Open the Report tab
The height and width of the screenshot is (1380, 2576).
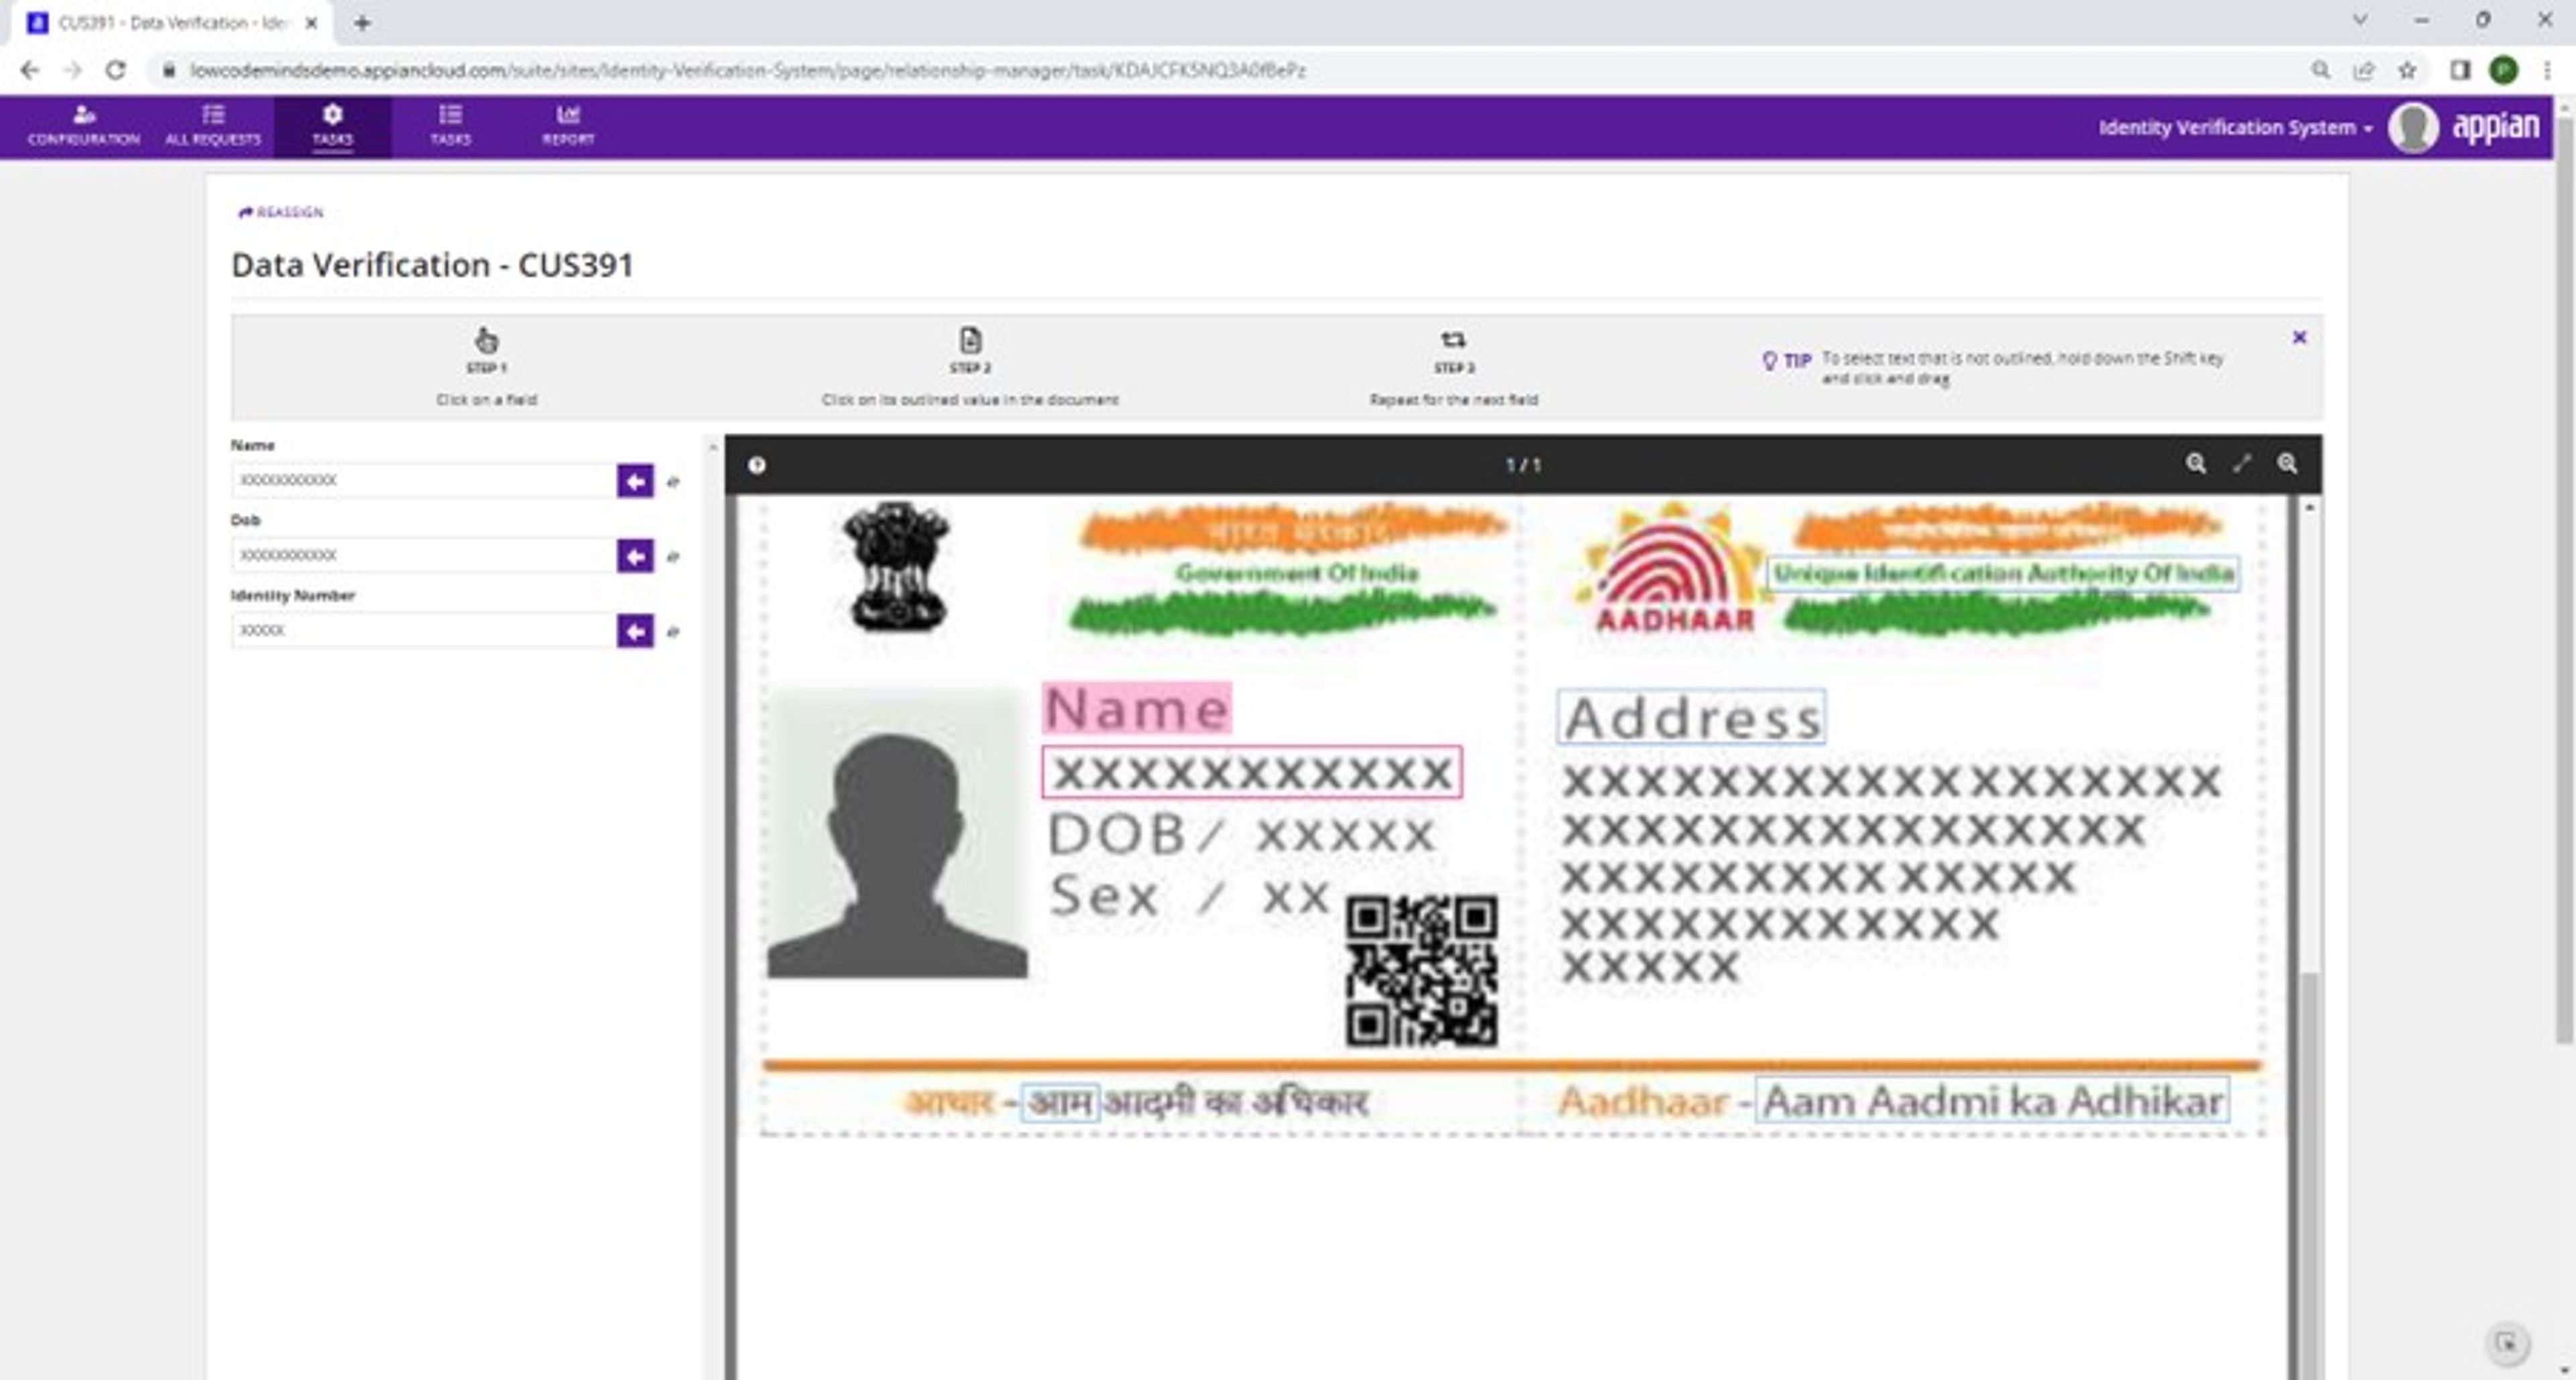click(568, 126)
